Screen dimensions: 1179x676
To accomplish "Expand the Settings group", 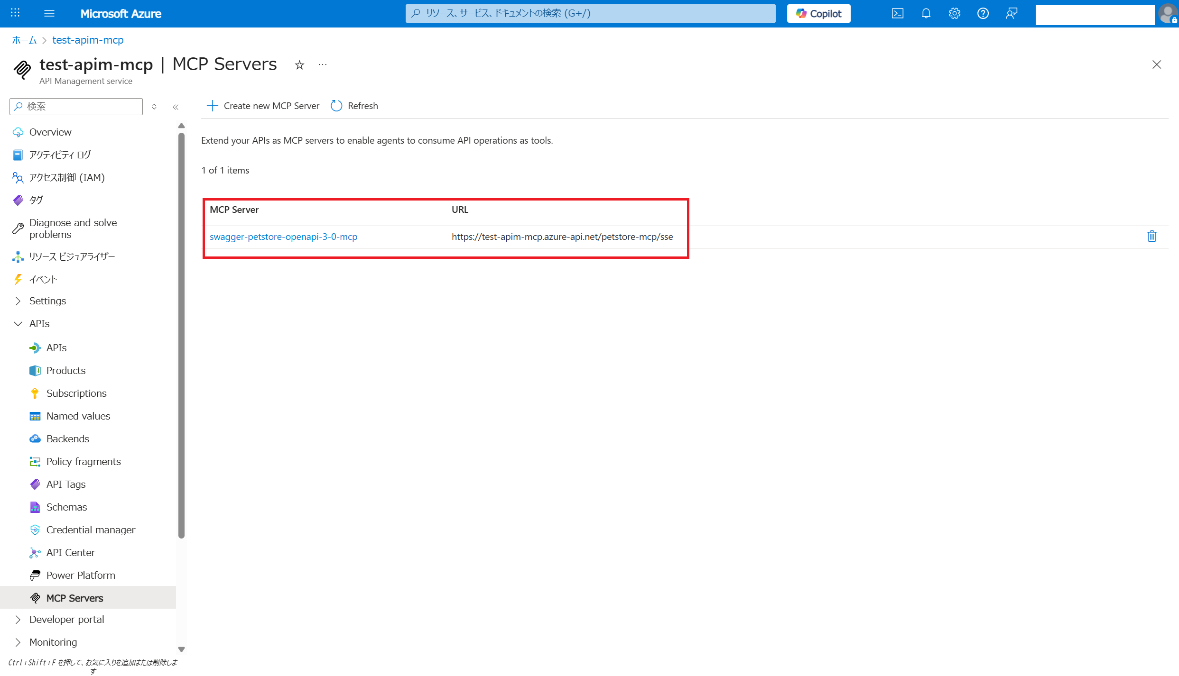I will [18, 301].
